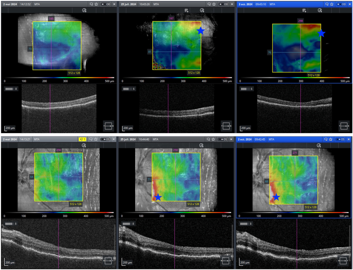Screen dimensions: 353x270
Task: Star the 2 mai 2024 OD scan as favorite
Action: [96, 4]
